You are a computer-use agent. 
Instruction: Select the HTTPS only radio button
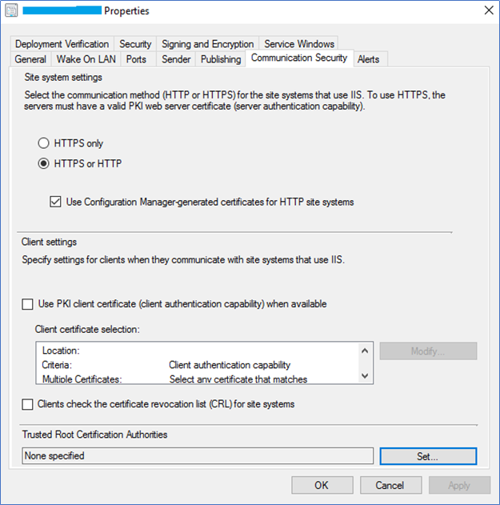click(x=43, y=143)
